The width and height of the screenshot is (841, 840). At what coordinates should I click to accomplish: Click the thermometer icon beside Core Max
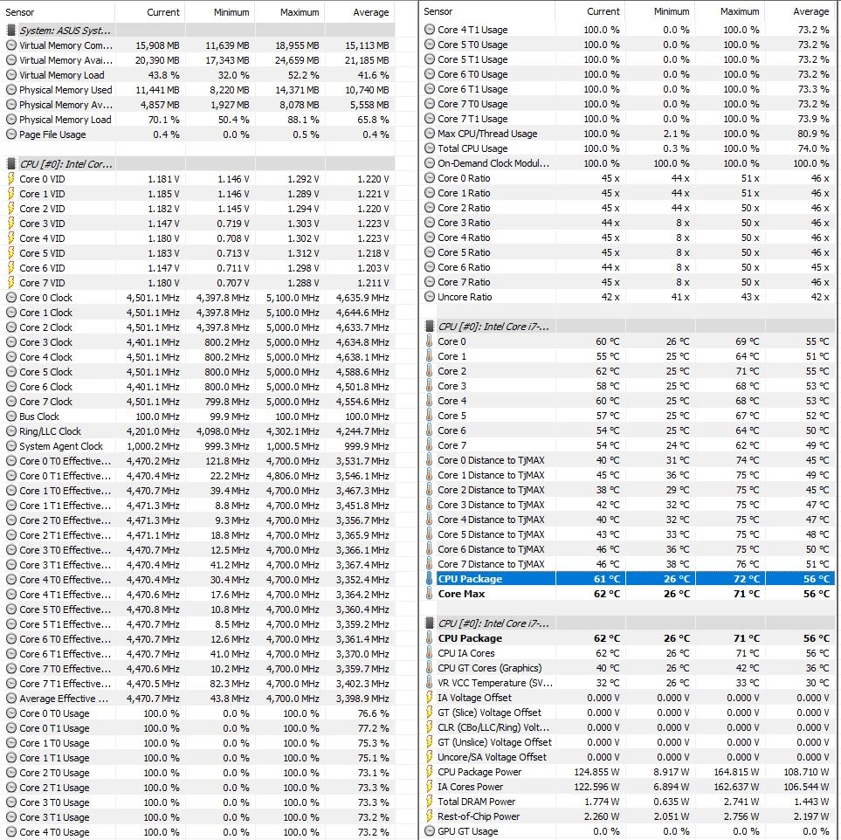(429, 593)
